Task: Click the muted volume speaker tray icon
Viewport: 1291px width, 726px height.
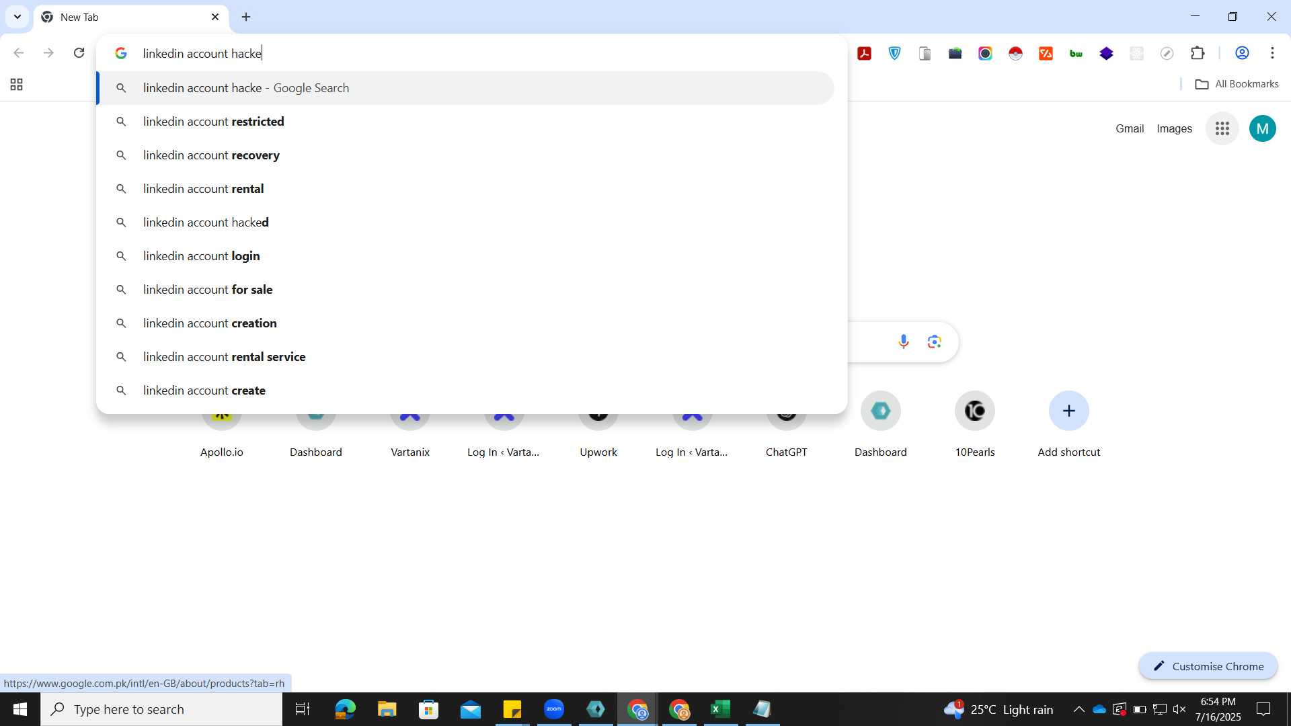Action: coord(1179,709)
